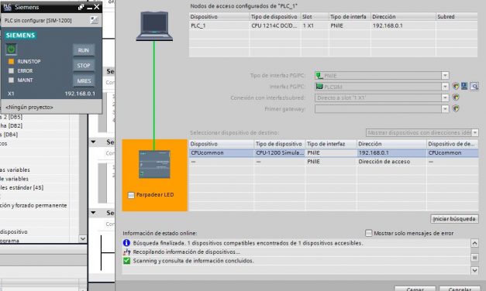The image size is (486, 291).
Task: Click Ningún proyecto label in PLCSIM
Action: (29, 107)
